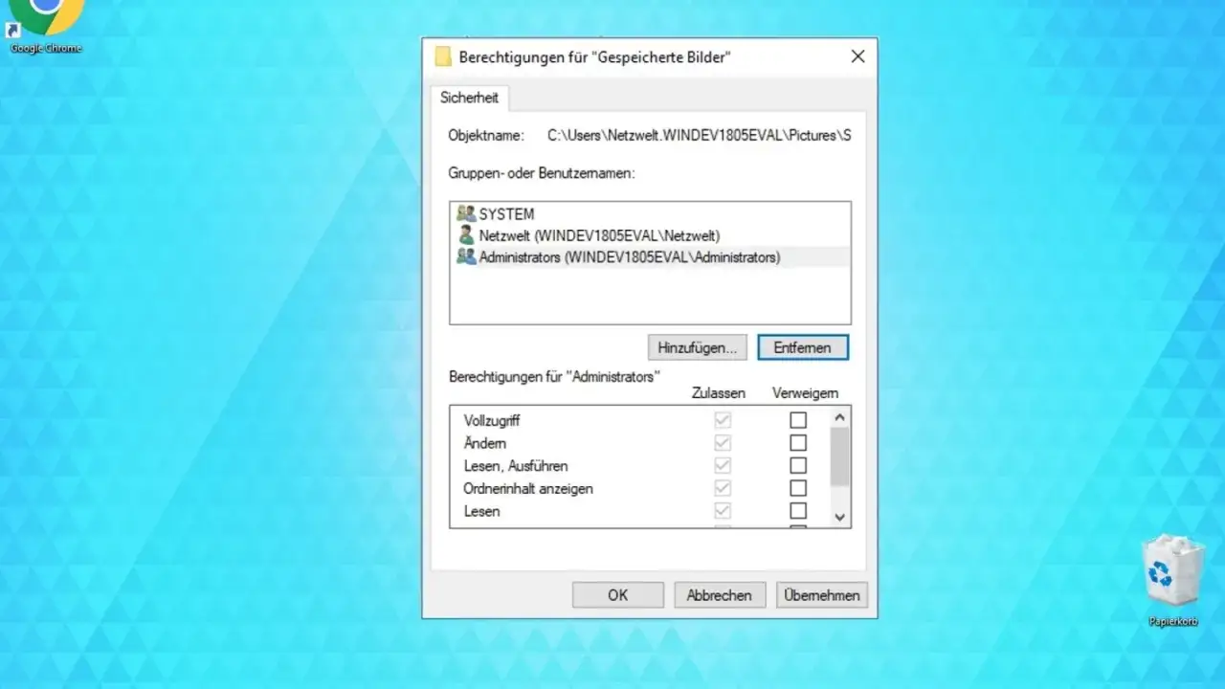Toggle Zulassen checkbox for Lesen, Ausführen

pos(723,465)
